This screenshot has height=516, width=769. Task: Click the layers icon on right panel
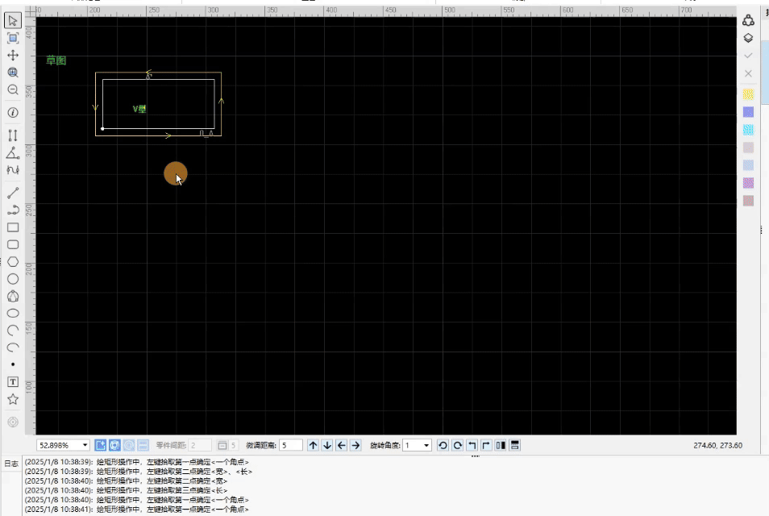[748, 38]
